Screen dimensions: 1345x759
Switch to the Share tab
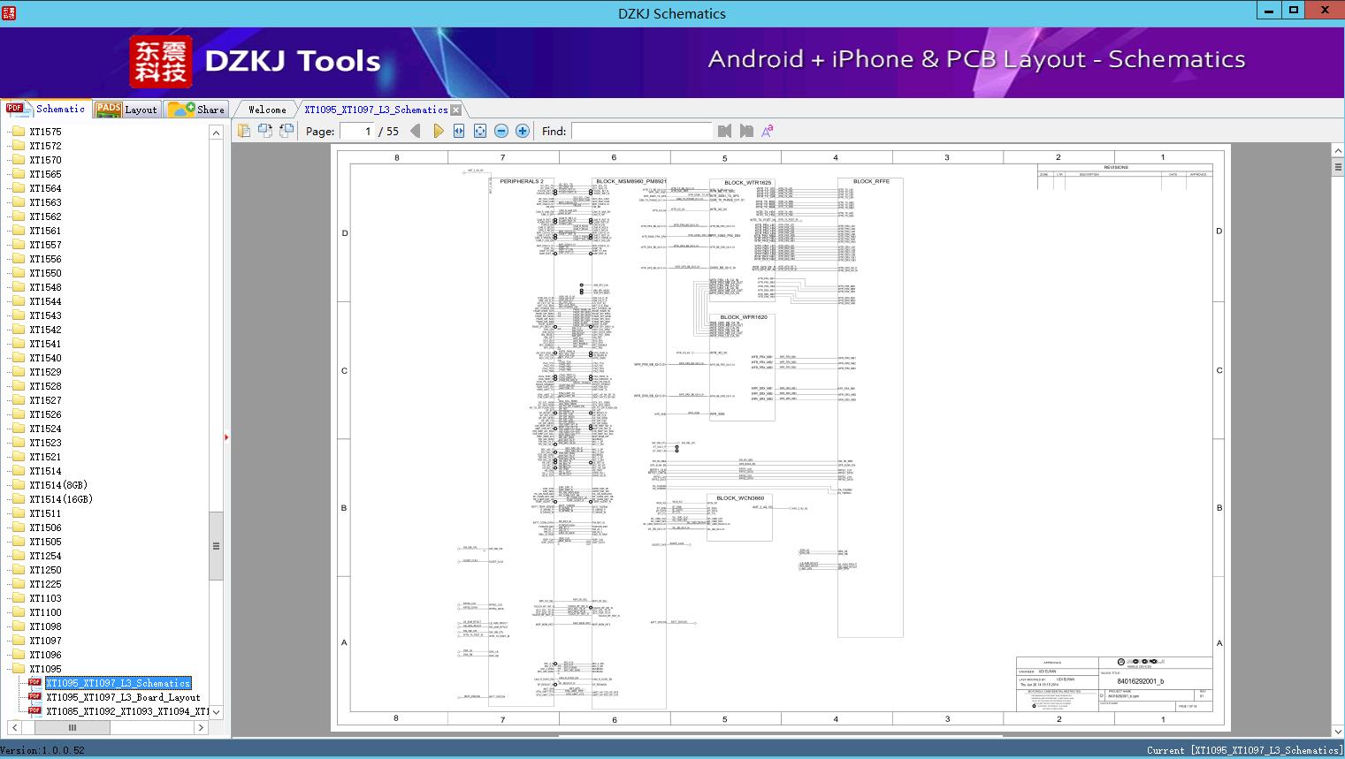click(x=197, y=110)
